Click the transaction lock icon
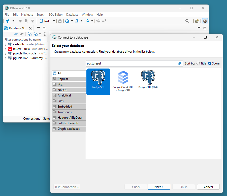 click(60, 21)
